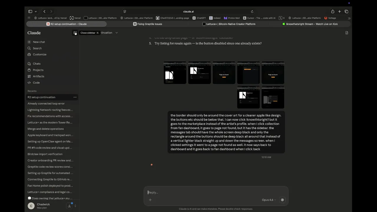Open options for R2 setup continuation chat
The image size is (377, 212).
click(x=75, y=97)
